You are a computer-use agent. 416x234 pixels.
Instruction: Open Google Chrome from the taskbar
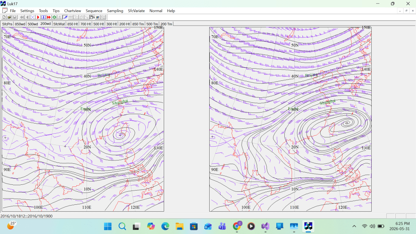(x=237, y=226)
